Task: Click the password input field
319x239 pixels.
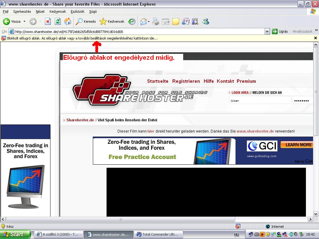Action: tap(303, 100)
